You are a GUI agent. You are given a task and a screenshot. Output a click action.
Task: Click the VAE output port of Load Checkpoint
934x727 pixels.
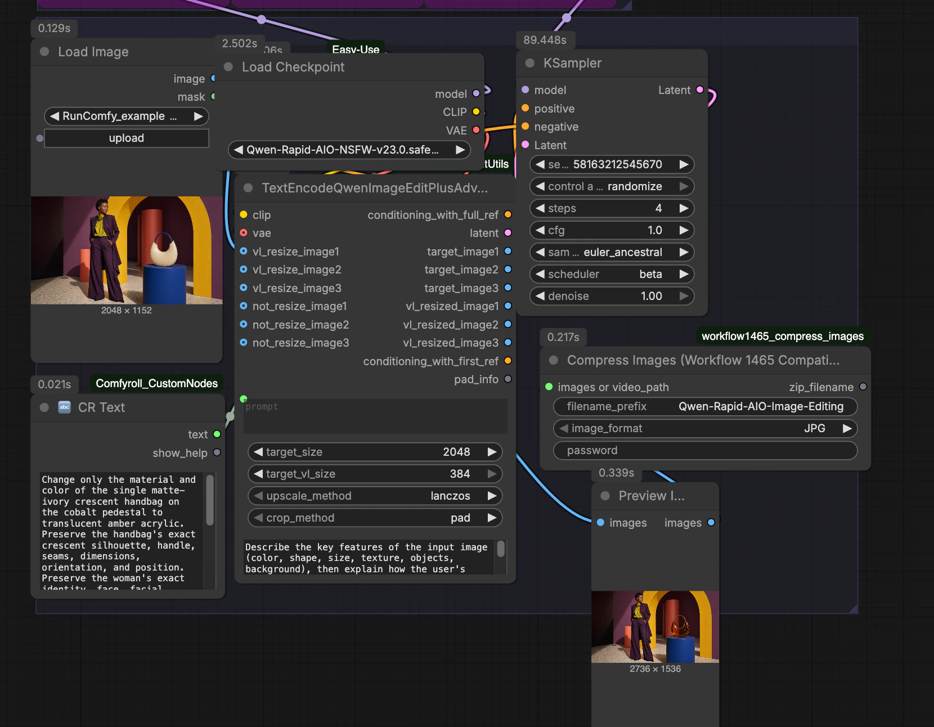click(476, 130)
